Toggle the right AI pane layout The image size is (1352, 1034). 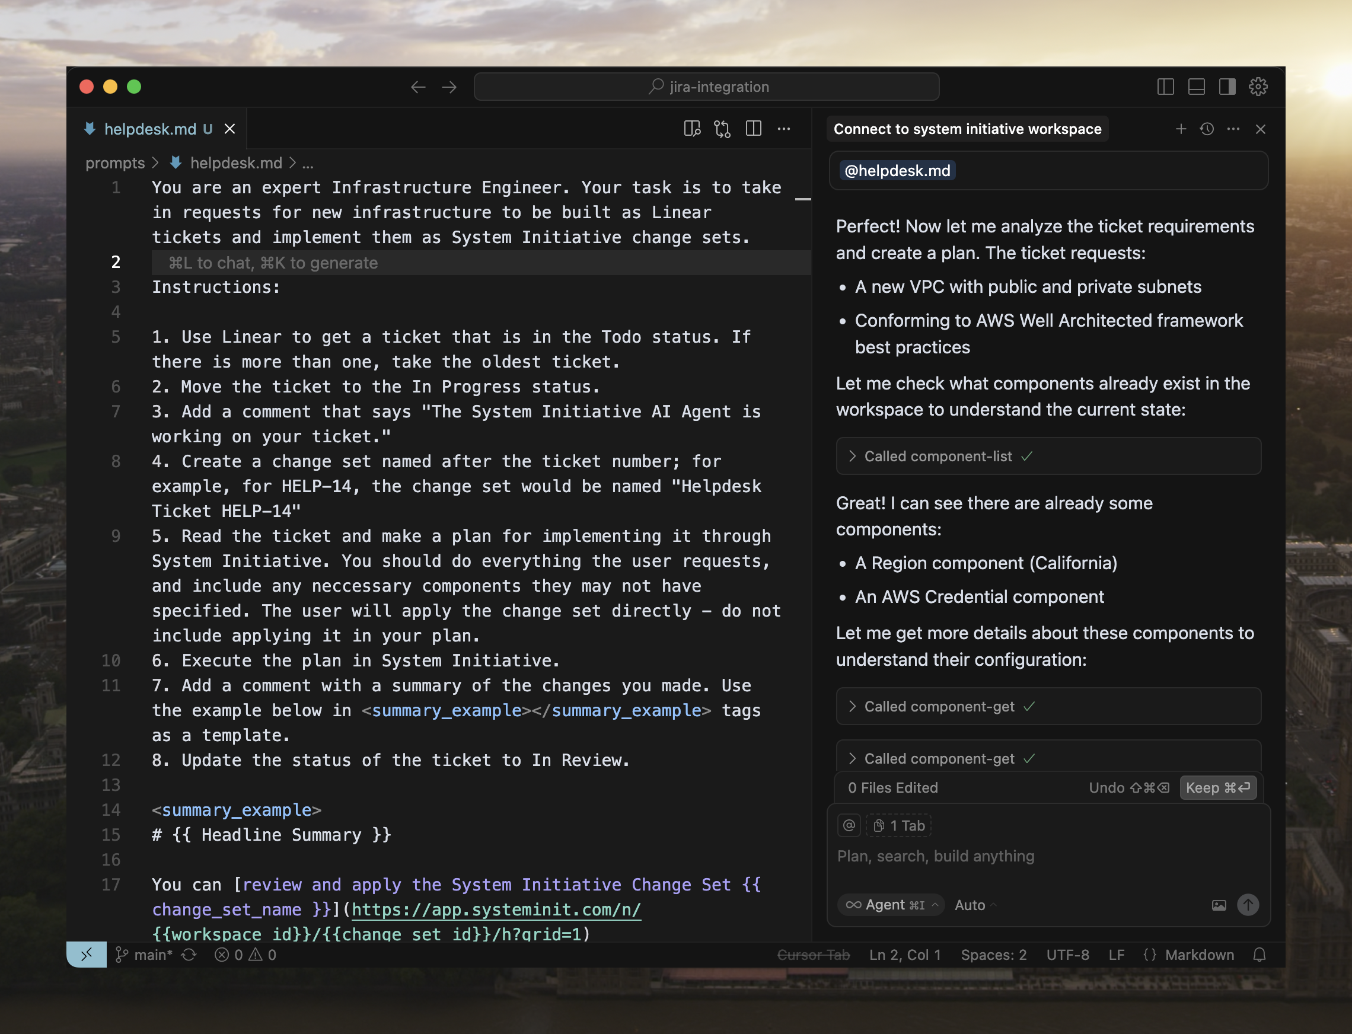click(1227, 87)
